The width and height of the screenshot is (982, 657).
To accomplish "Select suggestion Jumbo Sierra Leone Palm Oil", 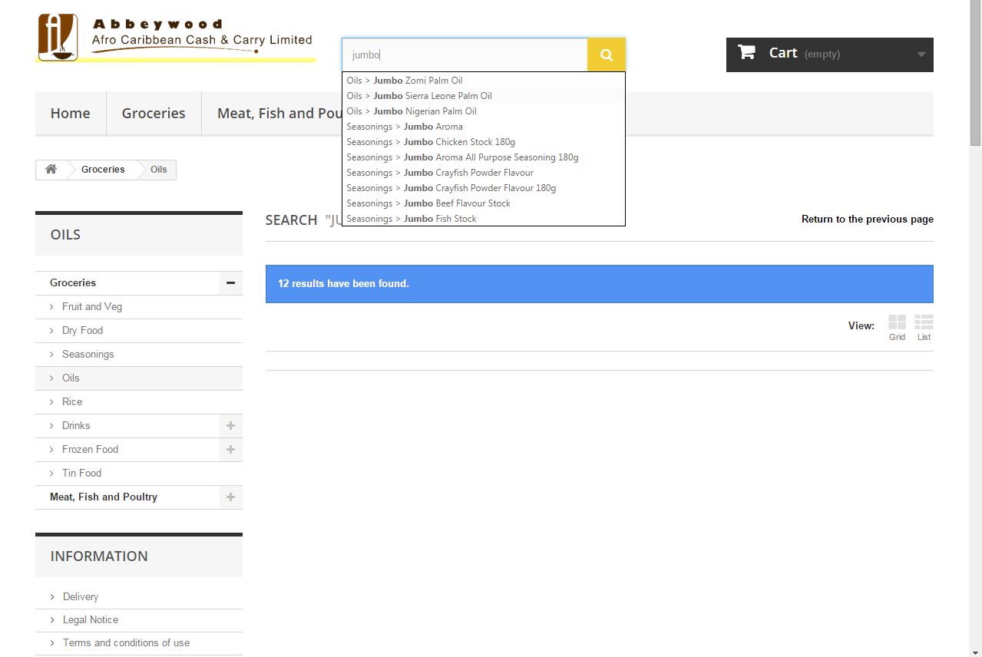I will (x=484, y=96).
